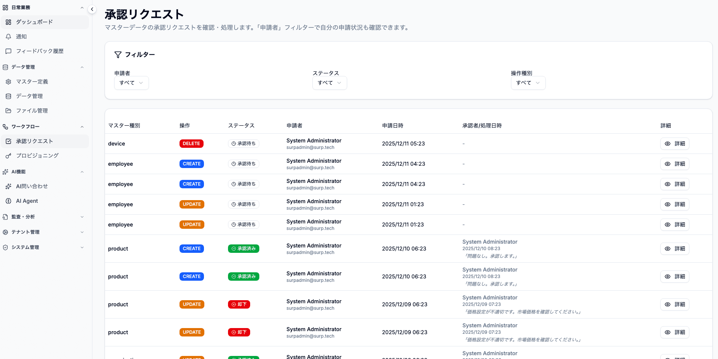
Task: Open プロビジョニング page
Action: (x=45, y=156)
